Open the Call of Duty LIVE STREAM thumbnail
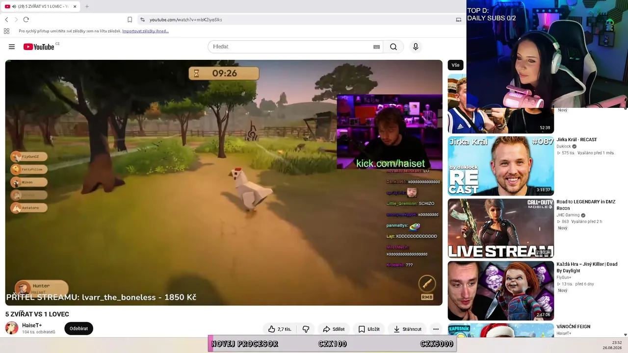 tap(500, 228)
